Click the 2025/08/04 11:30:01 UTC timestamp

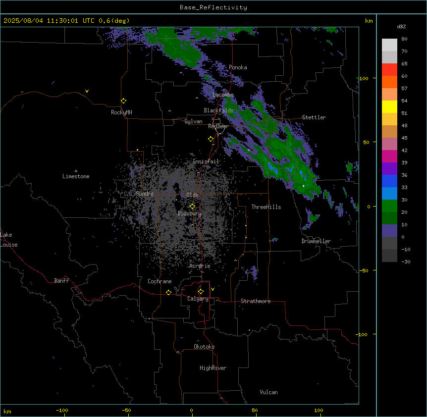[x=49, y=21]
